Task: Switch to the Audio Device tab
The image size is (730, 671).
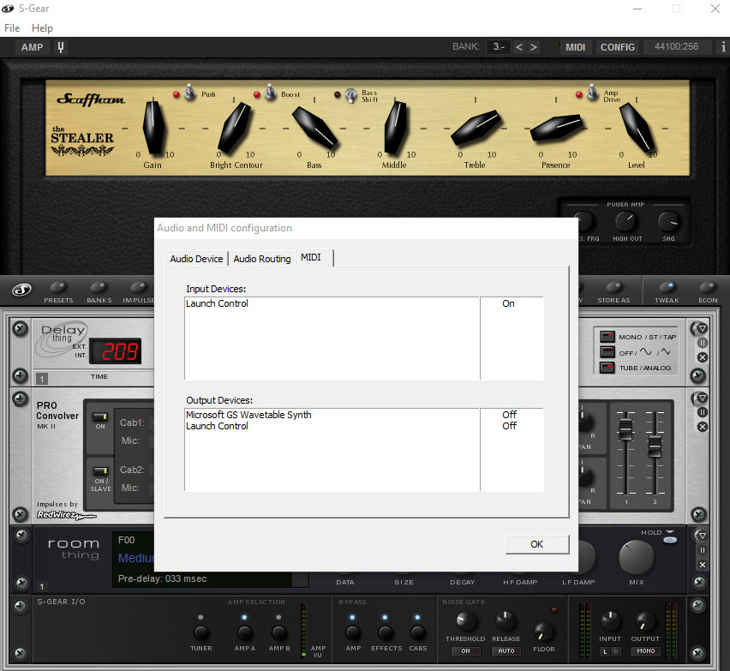Action: click(196, 259)
